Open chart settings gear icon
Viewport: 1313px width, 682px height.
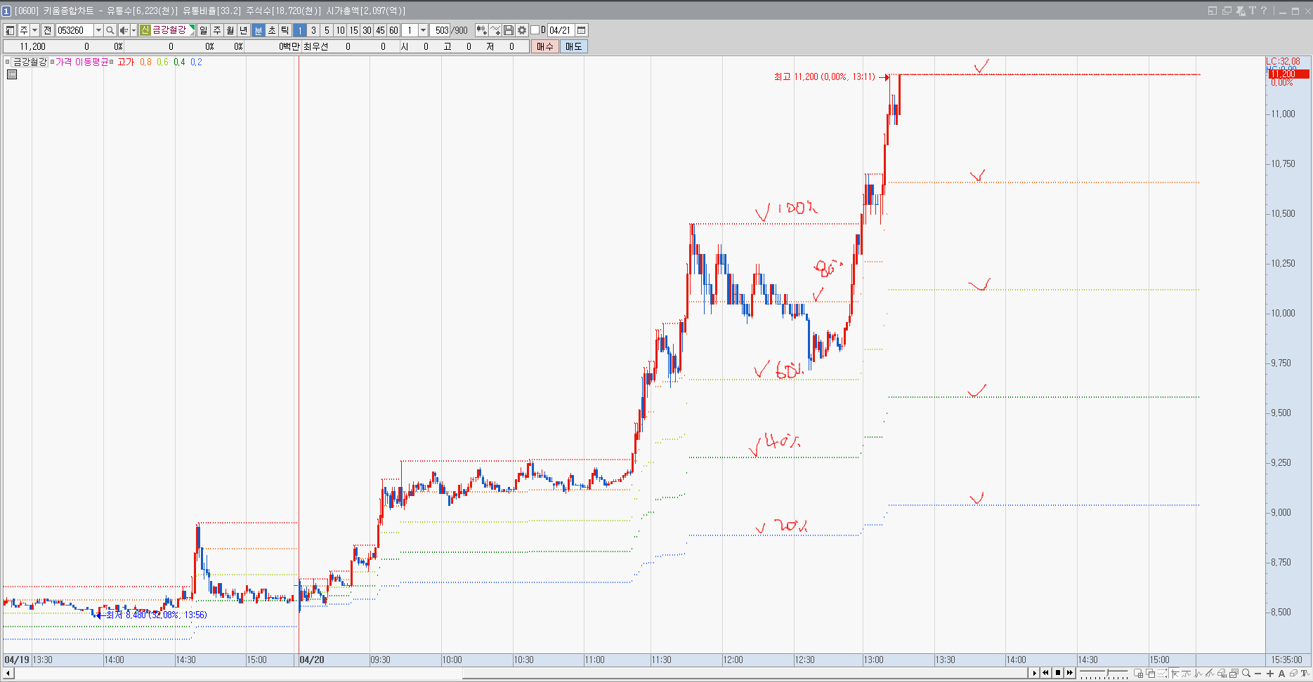(522, 30)
